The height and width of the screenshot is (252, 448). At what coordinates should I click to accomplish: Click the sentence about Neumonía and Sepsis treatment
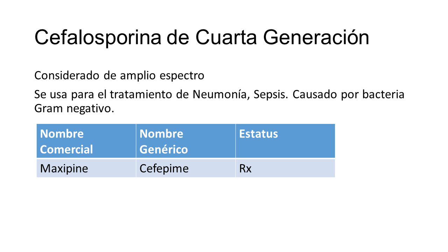point(219,94)
